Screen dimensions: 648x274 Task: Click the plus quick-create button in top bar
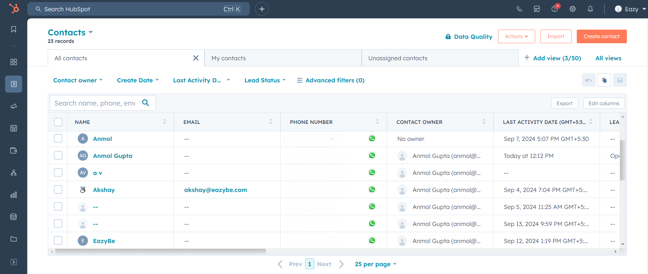[262, 9]
